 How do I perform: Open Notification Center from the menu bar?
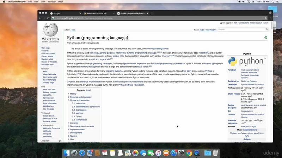277,2
